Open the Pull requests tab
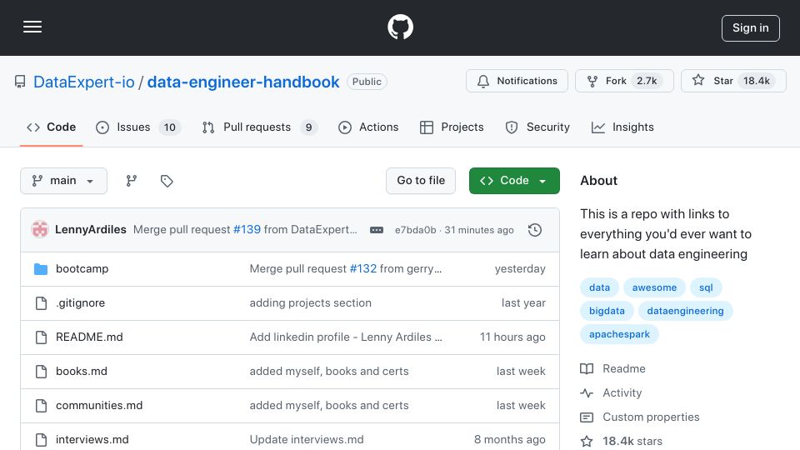The width and height of the screenshot is (800, 450). click(x=260, y=127)
